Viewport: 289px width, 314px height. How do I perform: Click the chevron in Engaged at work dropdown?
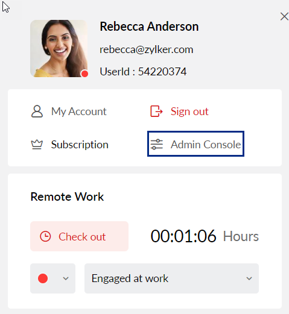pyautogui.click(x=249, y=278)
